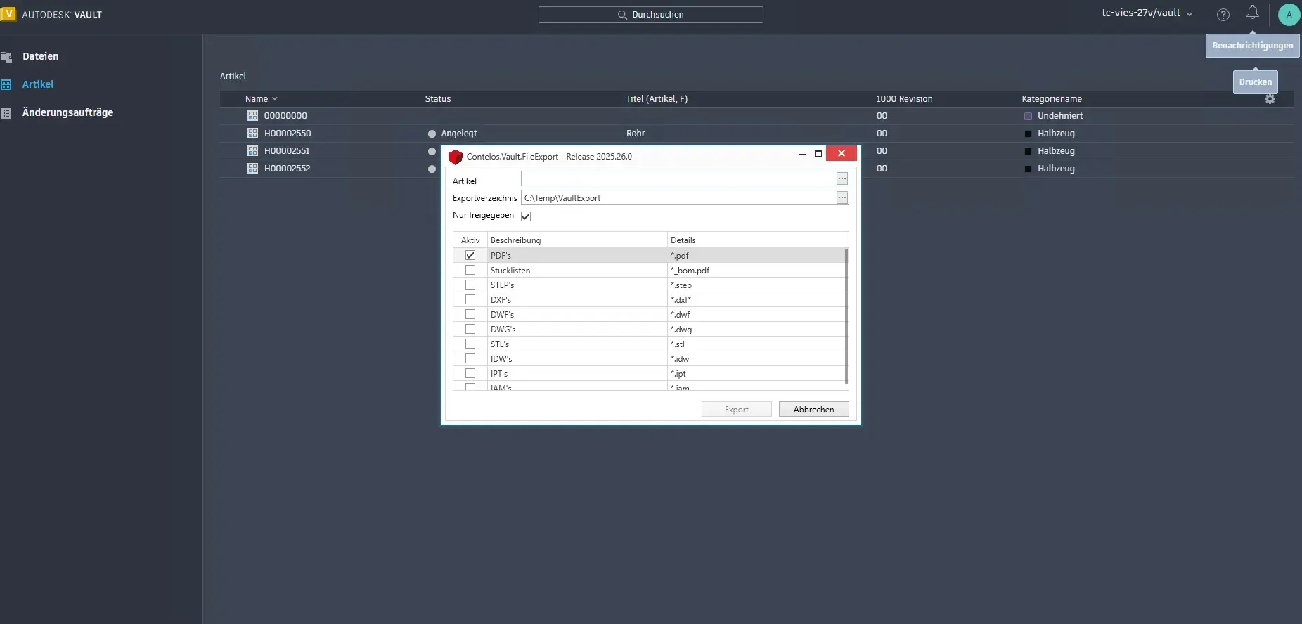The height and width of the screenshot is (624, 1302).
Task: Select Artikel in the sidebar
Action: click(38, 84)
